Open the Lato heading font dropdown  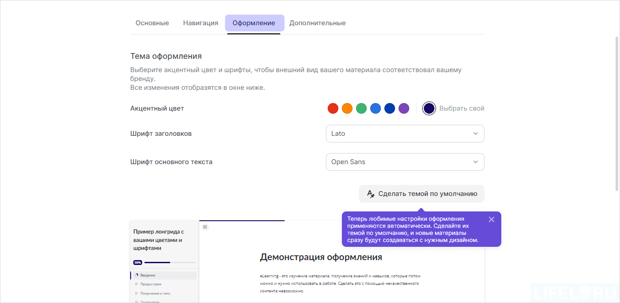click(405, 134)
